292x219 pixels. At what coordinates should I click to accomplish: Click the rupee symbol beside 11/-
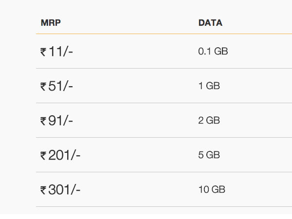43,52
